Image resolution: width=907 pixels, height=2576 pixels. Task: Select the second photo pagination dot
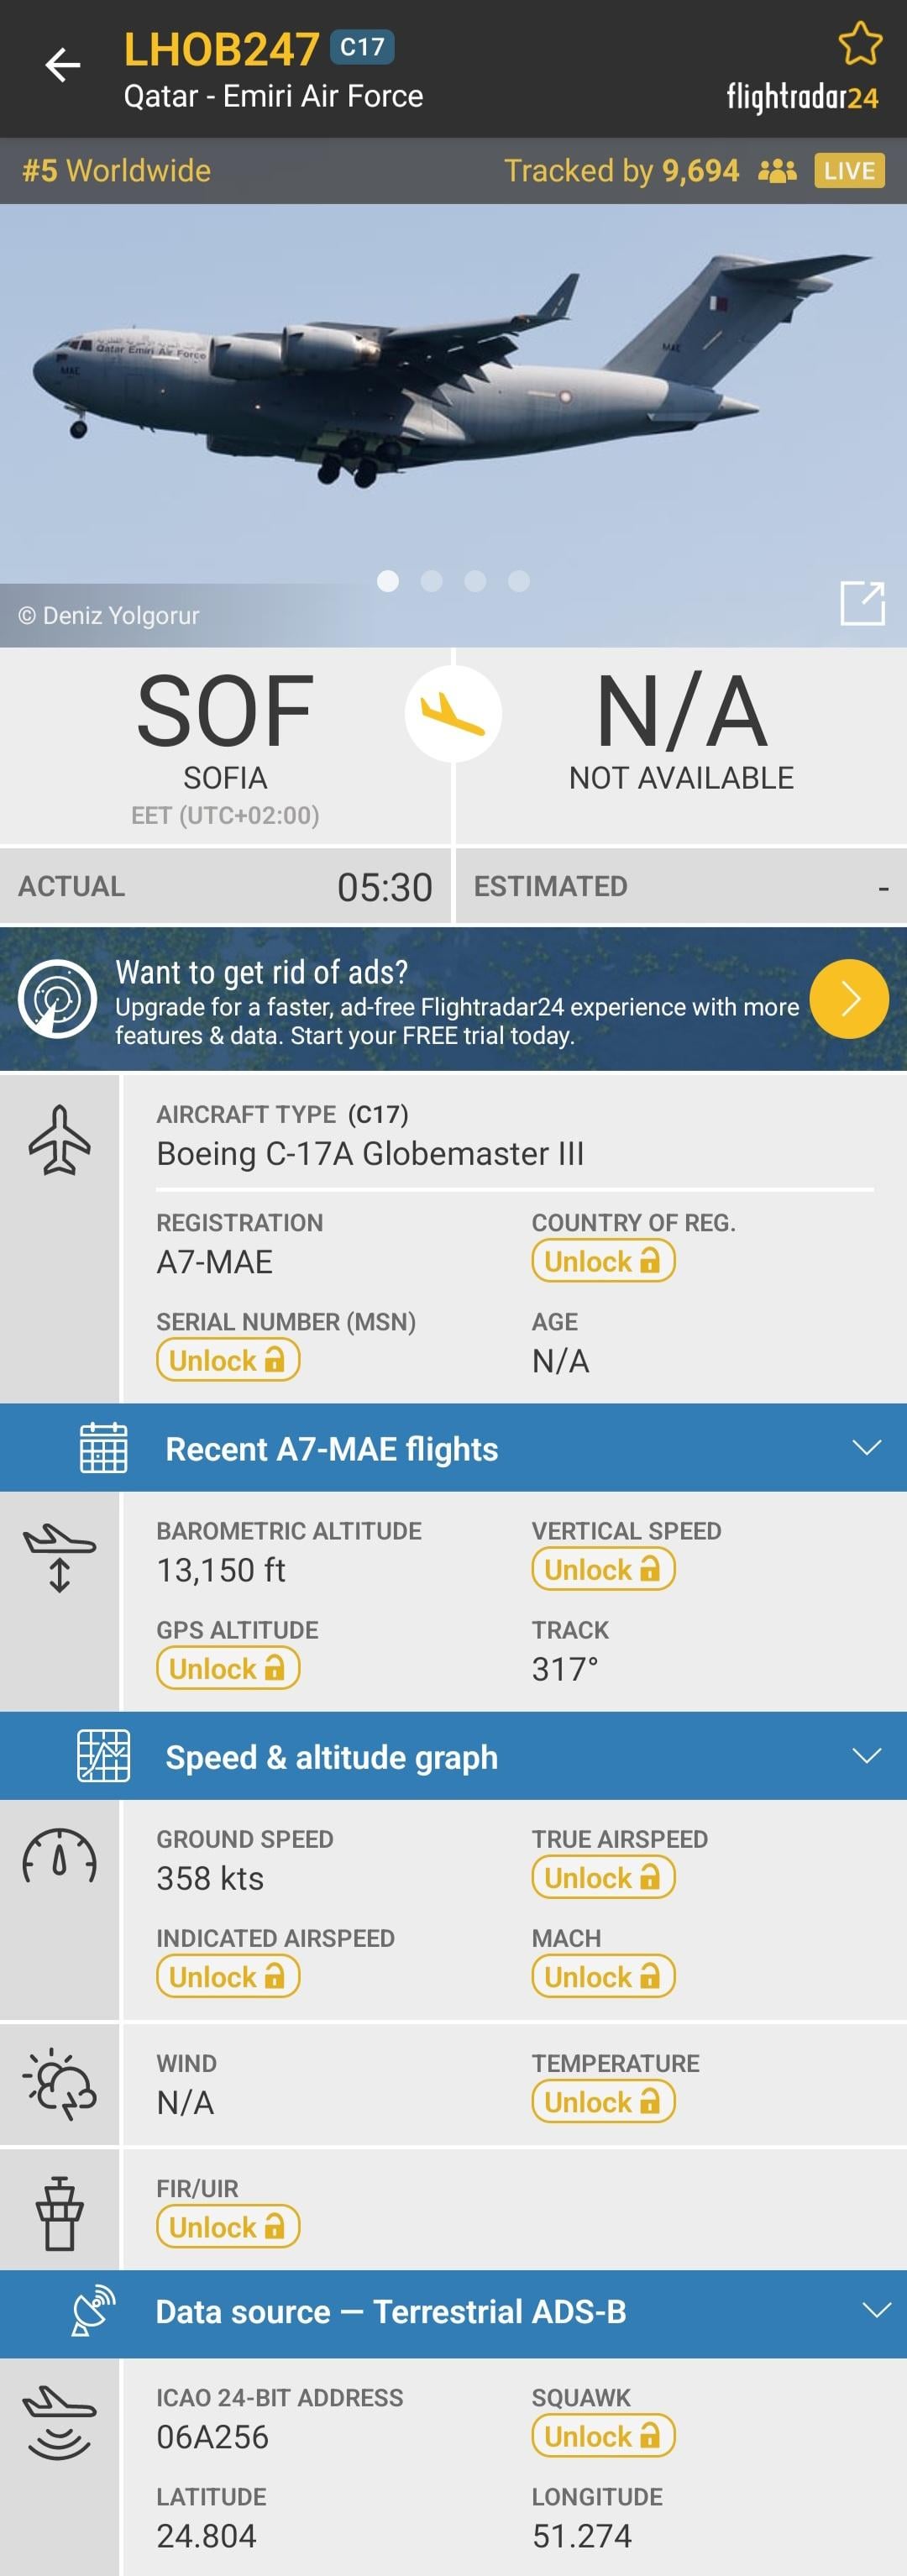(431, 581)
